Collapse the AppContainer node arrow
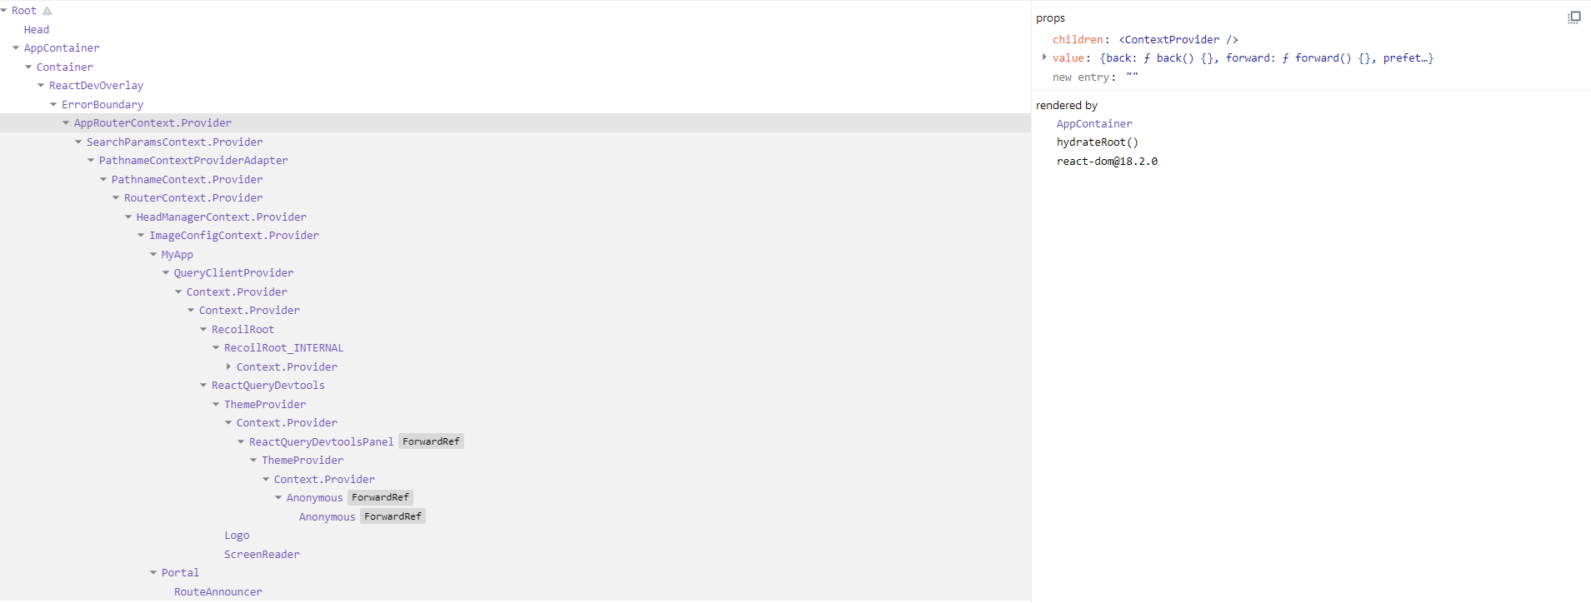The height and width of the screenshot is (603, 1591). [x=16, y=47]
